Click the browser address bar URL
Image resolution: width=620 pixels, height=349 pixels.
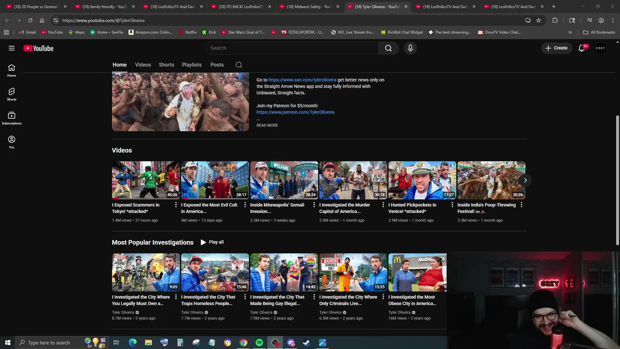point(103,20)
